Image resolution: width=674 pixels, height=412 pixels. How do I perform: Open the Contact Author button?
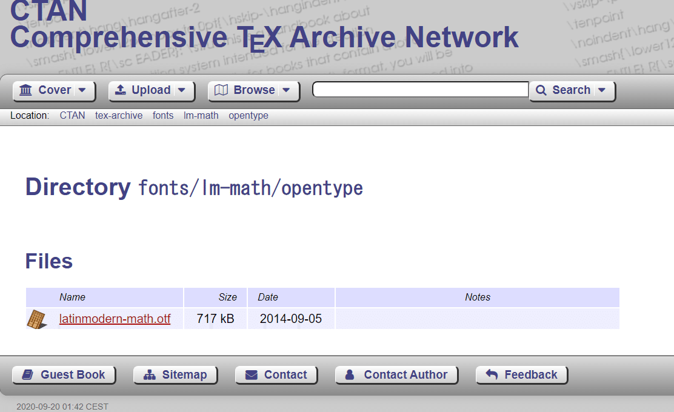click(x=396, y=374)
